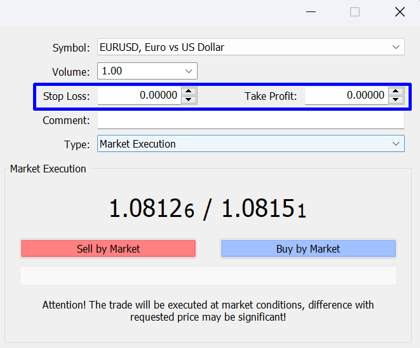The width and height of the screenshot is (420, 348).
Task: Click the empty status bar below trade buttons
Action: tap(208, 276)
